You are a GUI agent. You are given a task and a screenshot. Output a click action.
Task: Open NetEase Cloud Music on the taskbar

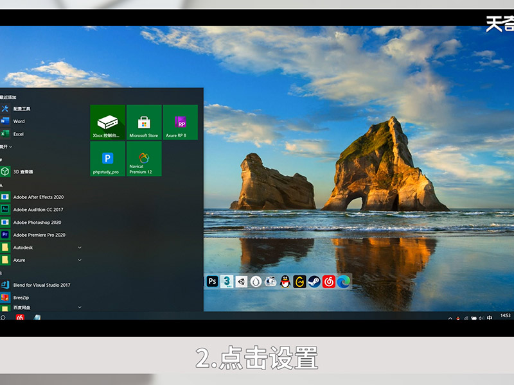(20, 317)
